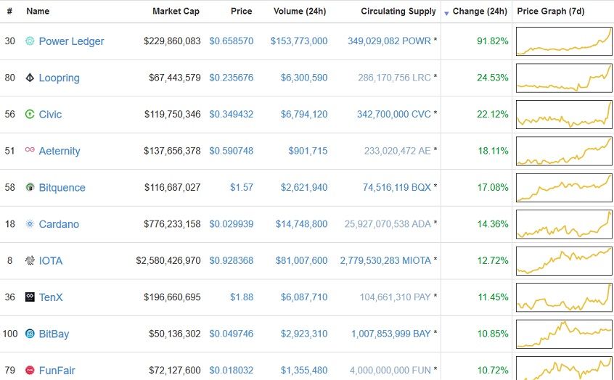Click the FunFair coin icon

(30, 370)
